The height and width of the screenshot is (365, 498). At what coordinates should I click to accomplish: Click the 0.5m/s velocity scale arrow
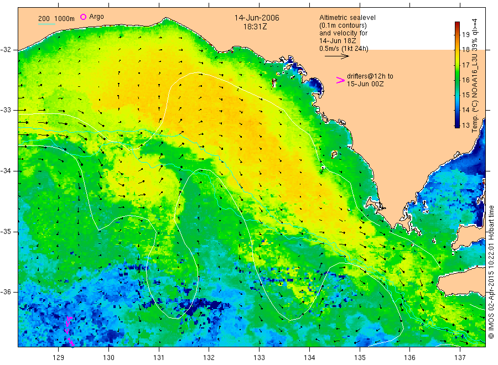coord(336,56)
